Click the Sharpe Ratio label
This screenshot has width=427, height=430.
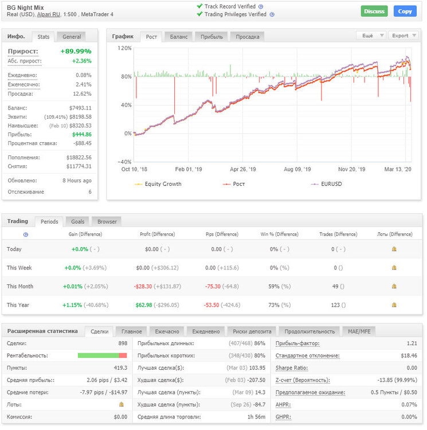pos(292,368)
